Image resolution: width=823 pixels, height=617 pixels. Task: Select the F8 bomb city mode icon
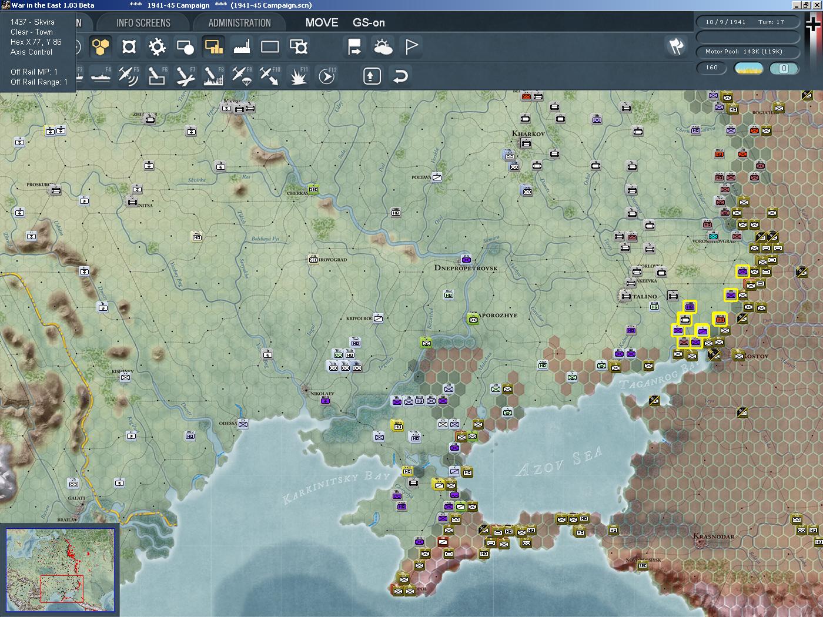213,76
